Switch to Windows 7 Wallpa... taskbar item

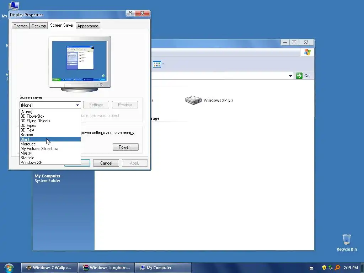(x=49, y=268)
